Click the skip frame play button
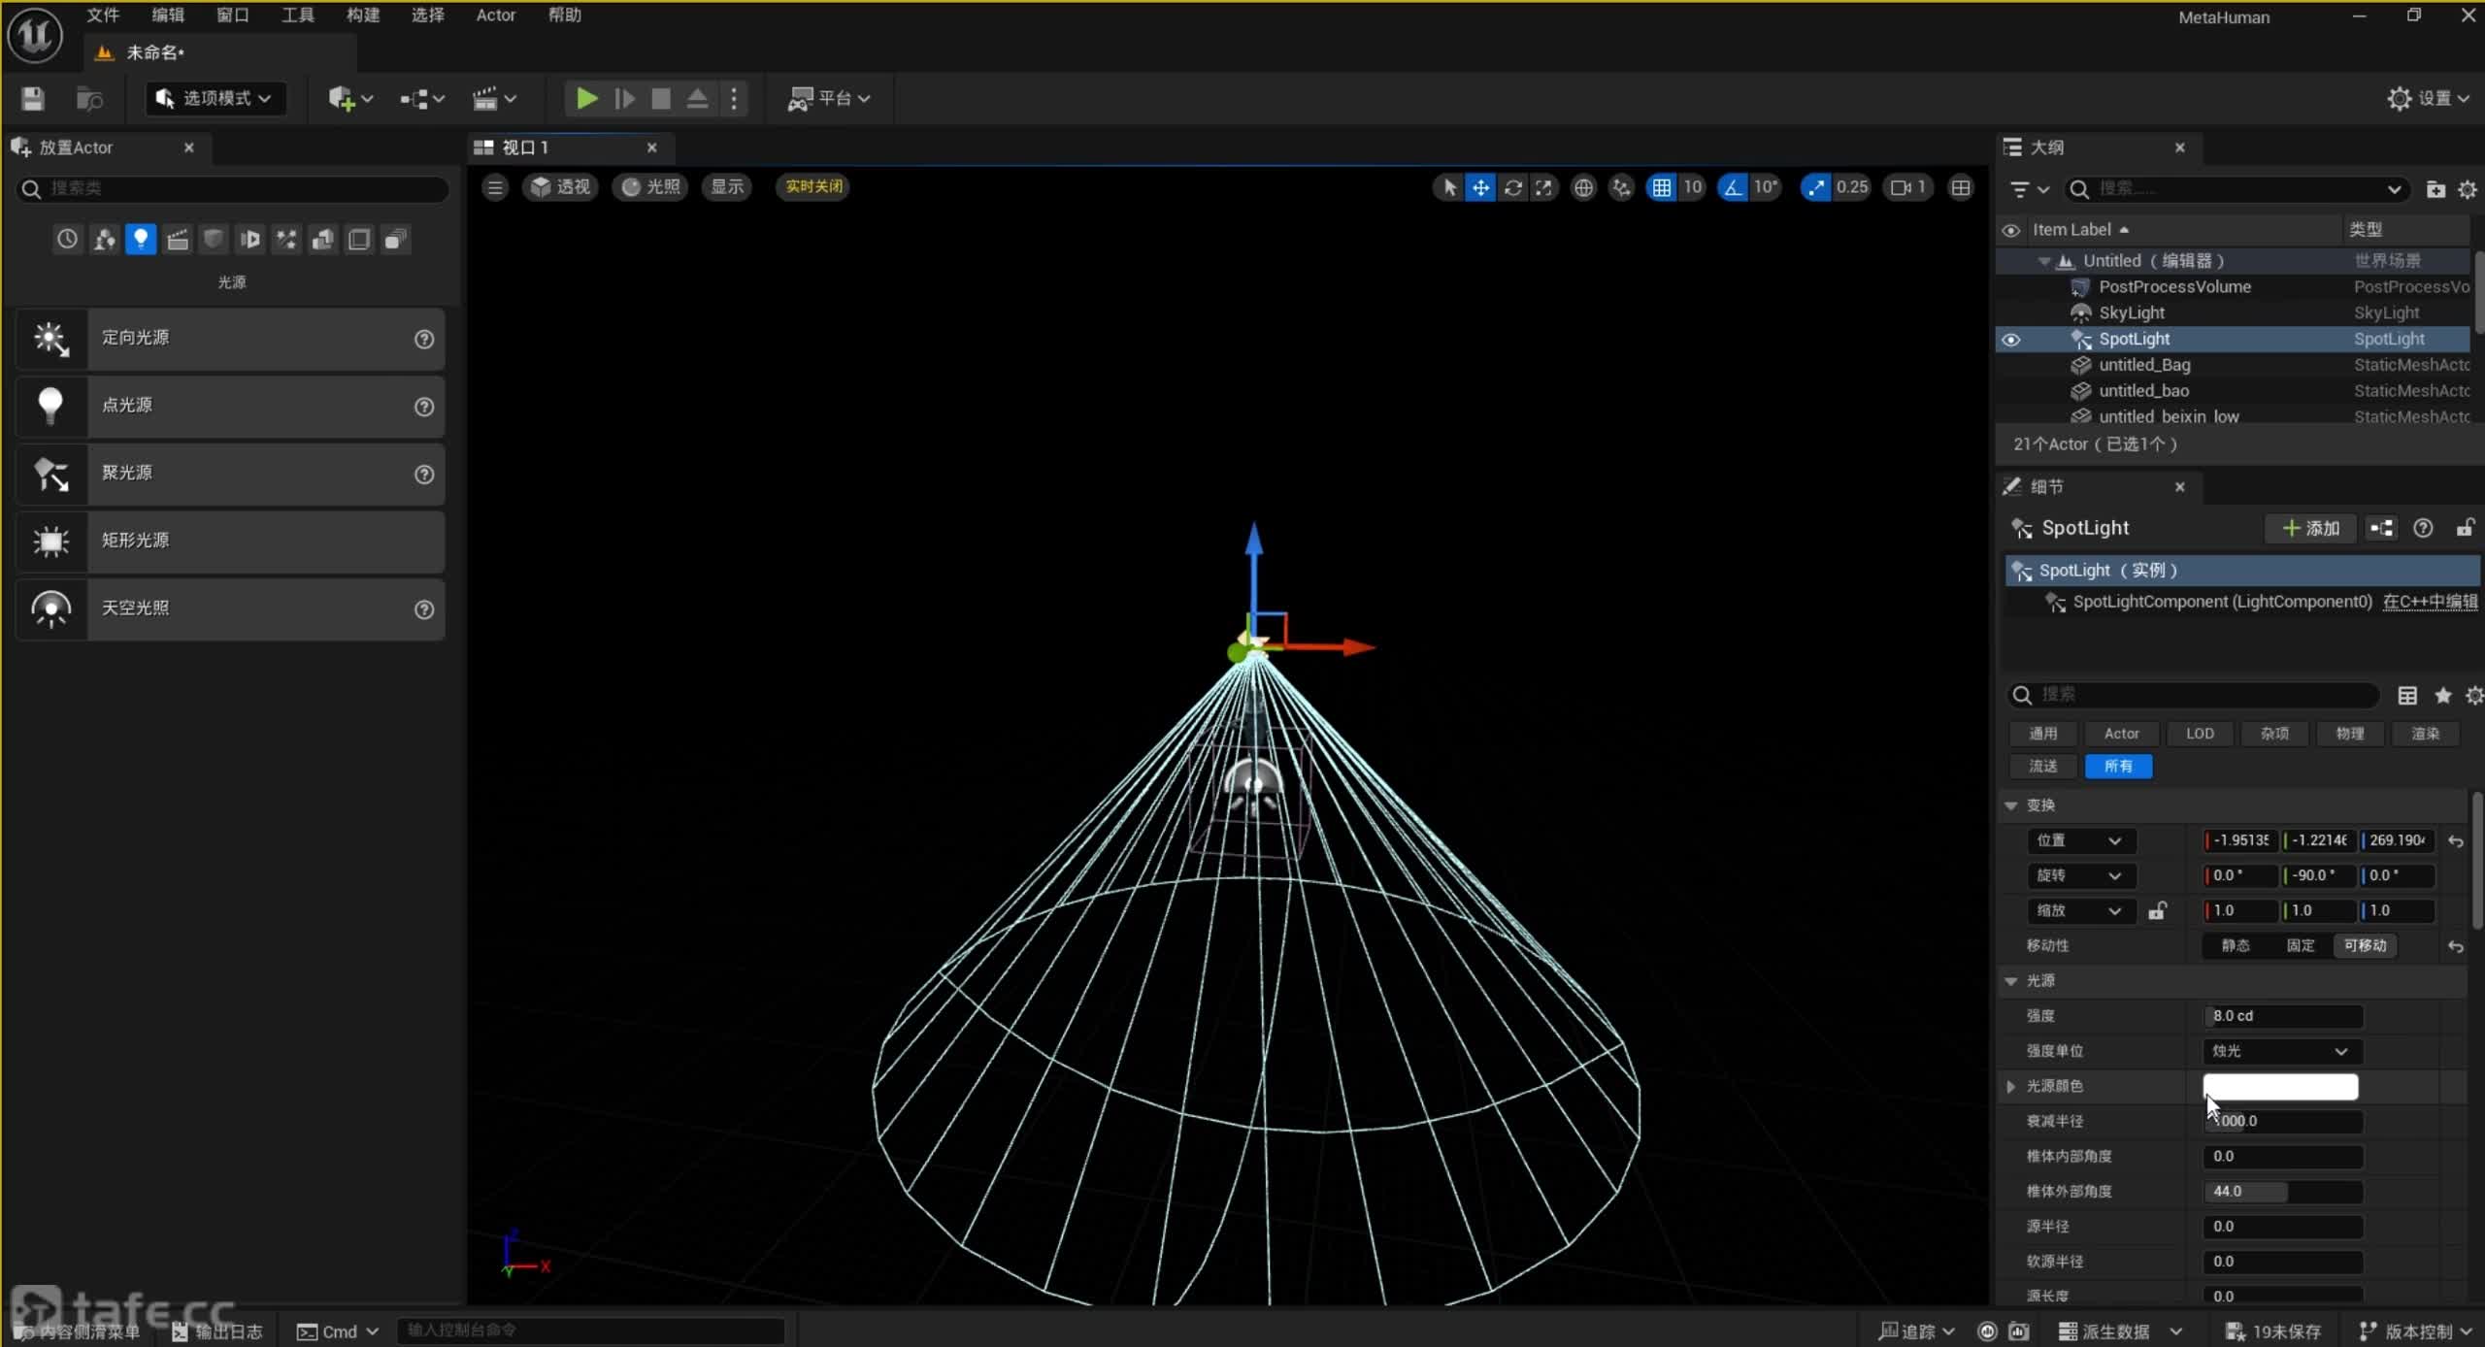The image size is (2485, 1347). point(624,98)
